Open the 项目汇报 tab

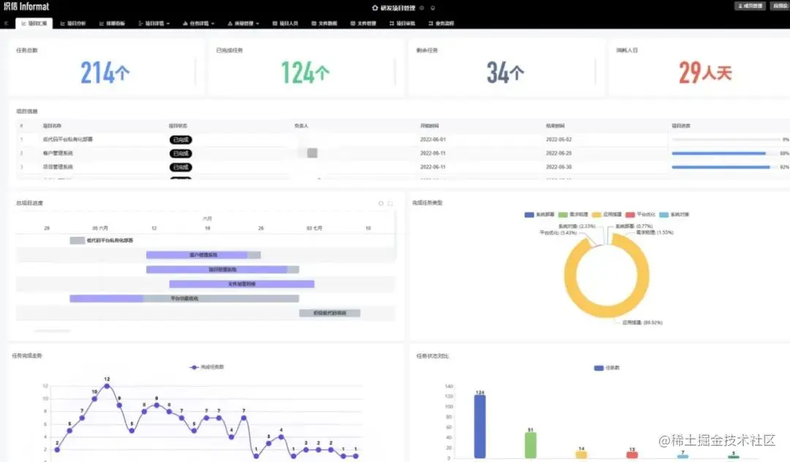coord(34,23)
